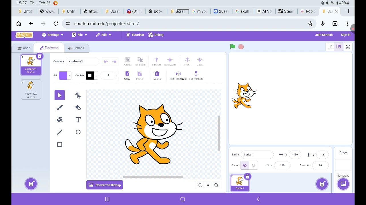This screenshot has height=205, width=366.
Task: Open a new browser tab
Action: point(348,11)
